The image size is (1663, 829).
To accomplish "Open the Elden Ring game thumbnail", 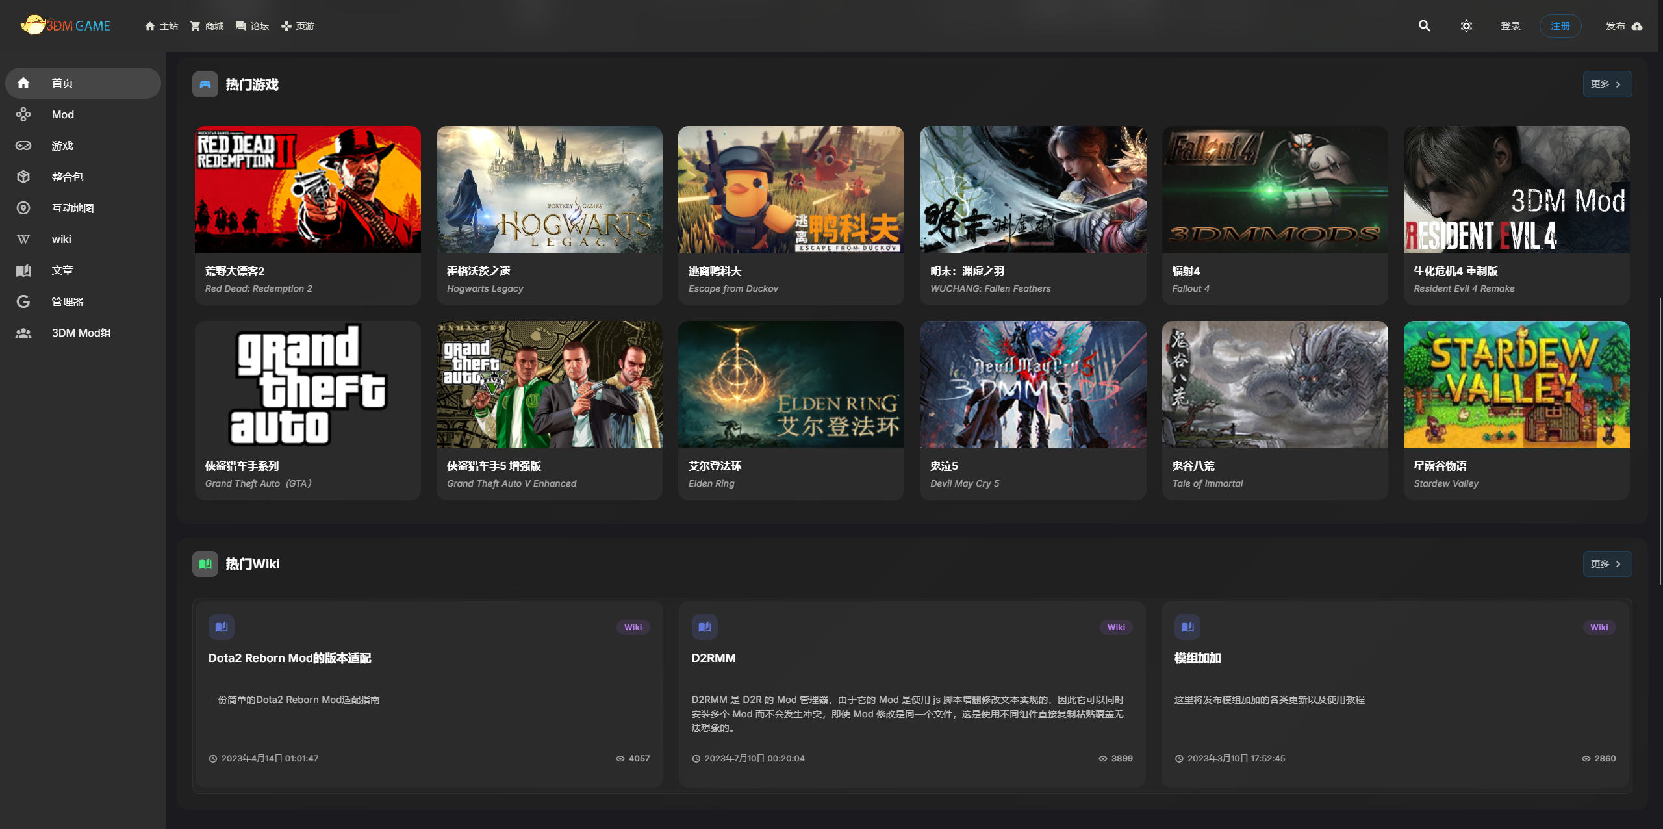I will point(791,385).
